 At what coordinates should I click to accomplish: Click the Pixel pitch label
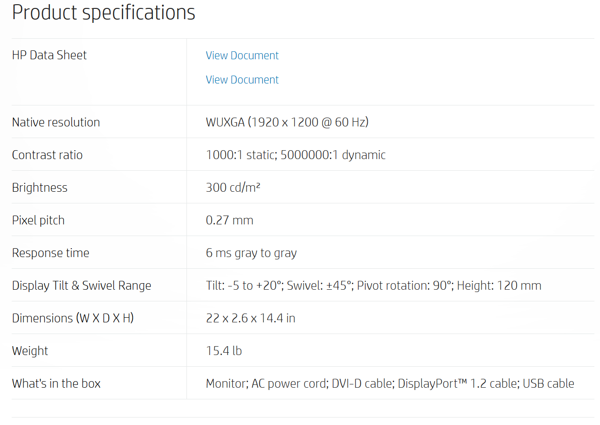pyautogui.click(x=38, y=220)
